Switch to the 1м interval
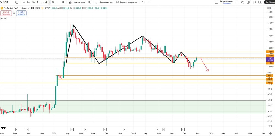 pyautogui.click(x=24, y=2)
